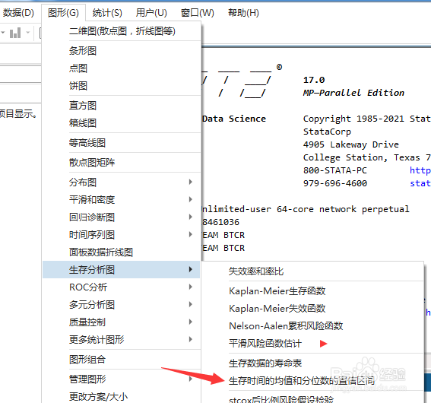Select 平滑风险函数估计 submenu entry
The image size is (431, 403).
pyautogui.click(x=313, y=344)
